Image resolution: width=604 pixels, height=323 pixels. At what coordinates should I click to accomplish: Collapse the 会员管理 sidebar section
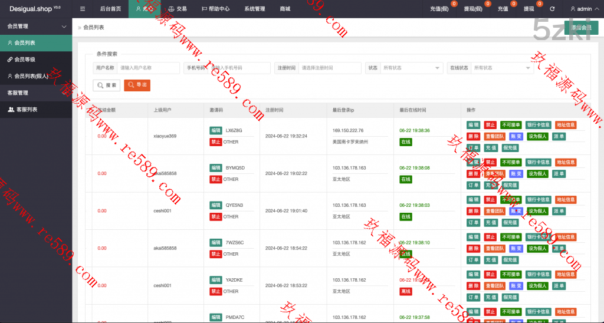coord(64,27)
